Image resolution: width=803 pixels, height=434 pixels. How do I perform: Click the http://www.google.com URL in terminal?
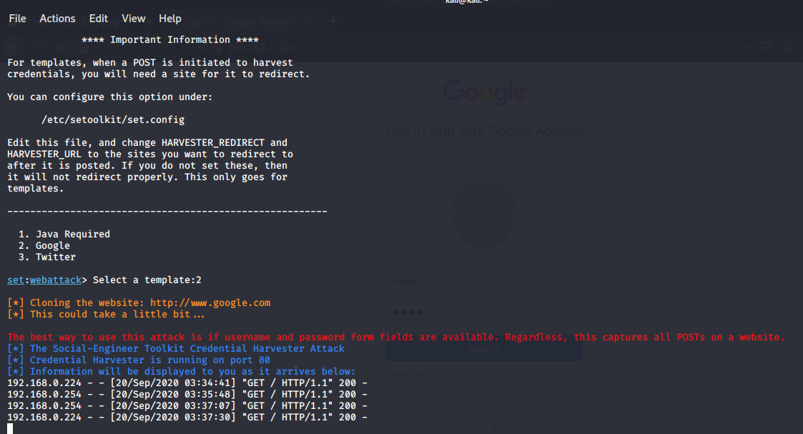point(210,302)
